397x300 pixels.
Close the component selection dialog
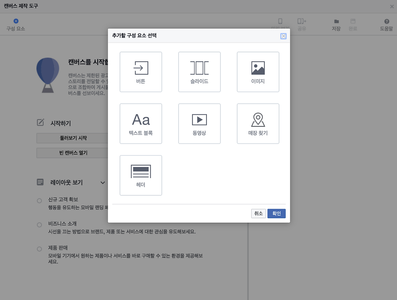click(x=283, y=36)
